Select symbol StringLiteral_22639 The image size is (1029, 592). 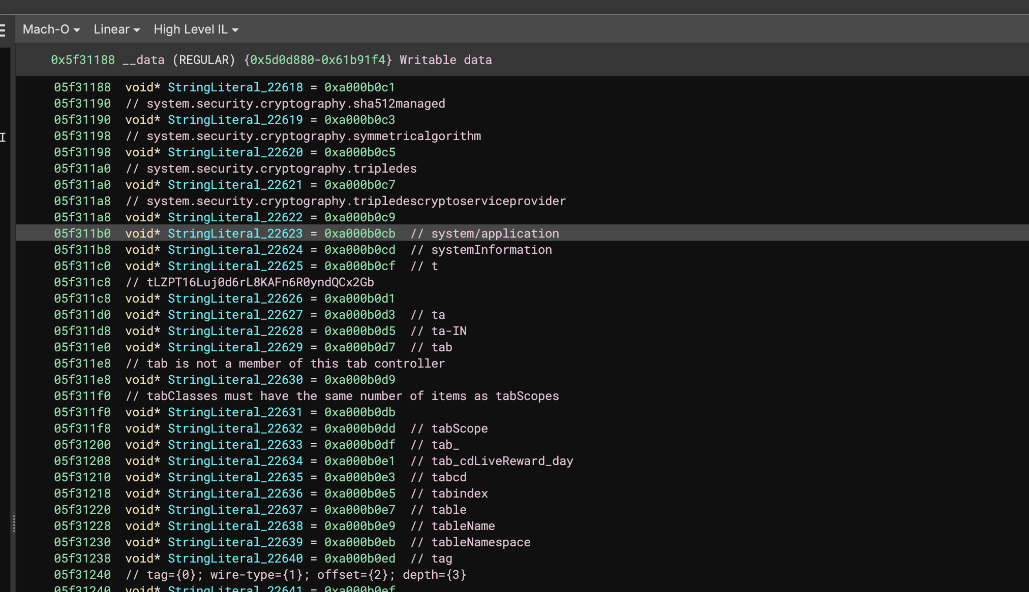coord(235,542)
